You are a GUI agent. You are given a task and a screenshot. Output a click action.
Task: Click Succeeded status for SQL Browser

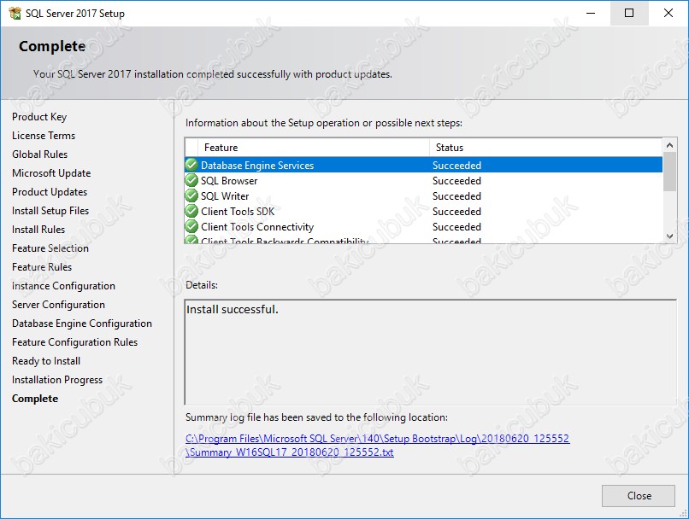[x=456, y=181]
